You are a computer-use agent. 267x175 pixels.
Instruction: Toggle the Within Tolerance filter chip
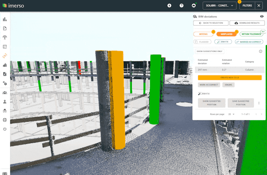coord(251,34)
